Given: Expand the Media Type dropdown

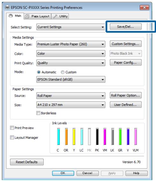Looking at the screenshot, I should click(x=71, y=44).
